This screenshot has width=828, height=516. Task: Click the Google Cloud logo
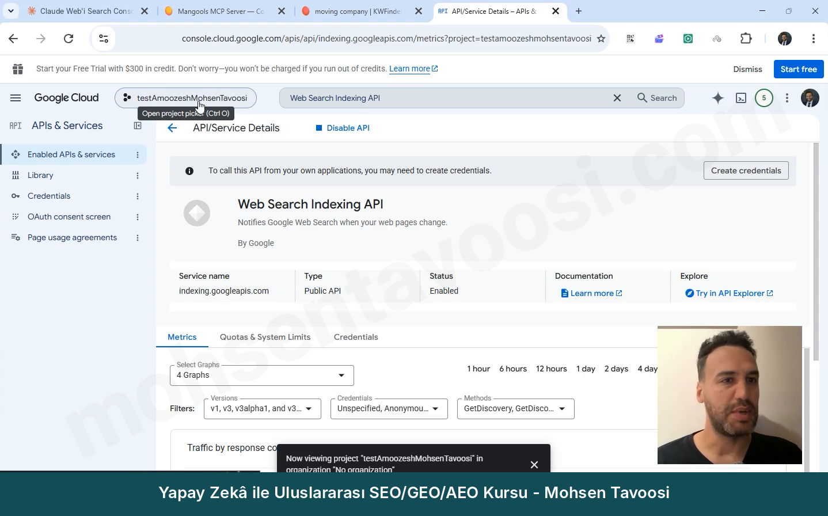[x=66, y=98]
